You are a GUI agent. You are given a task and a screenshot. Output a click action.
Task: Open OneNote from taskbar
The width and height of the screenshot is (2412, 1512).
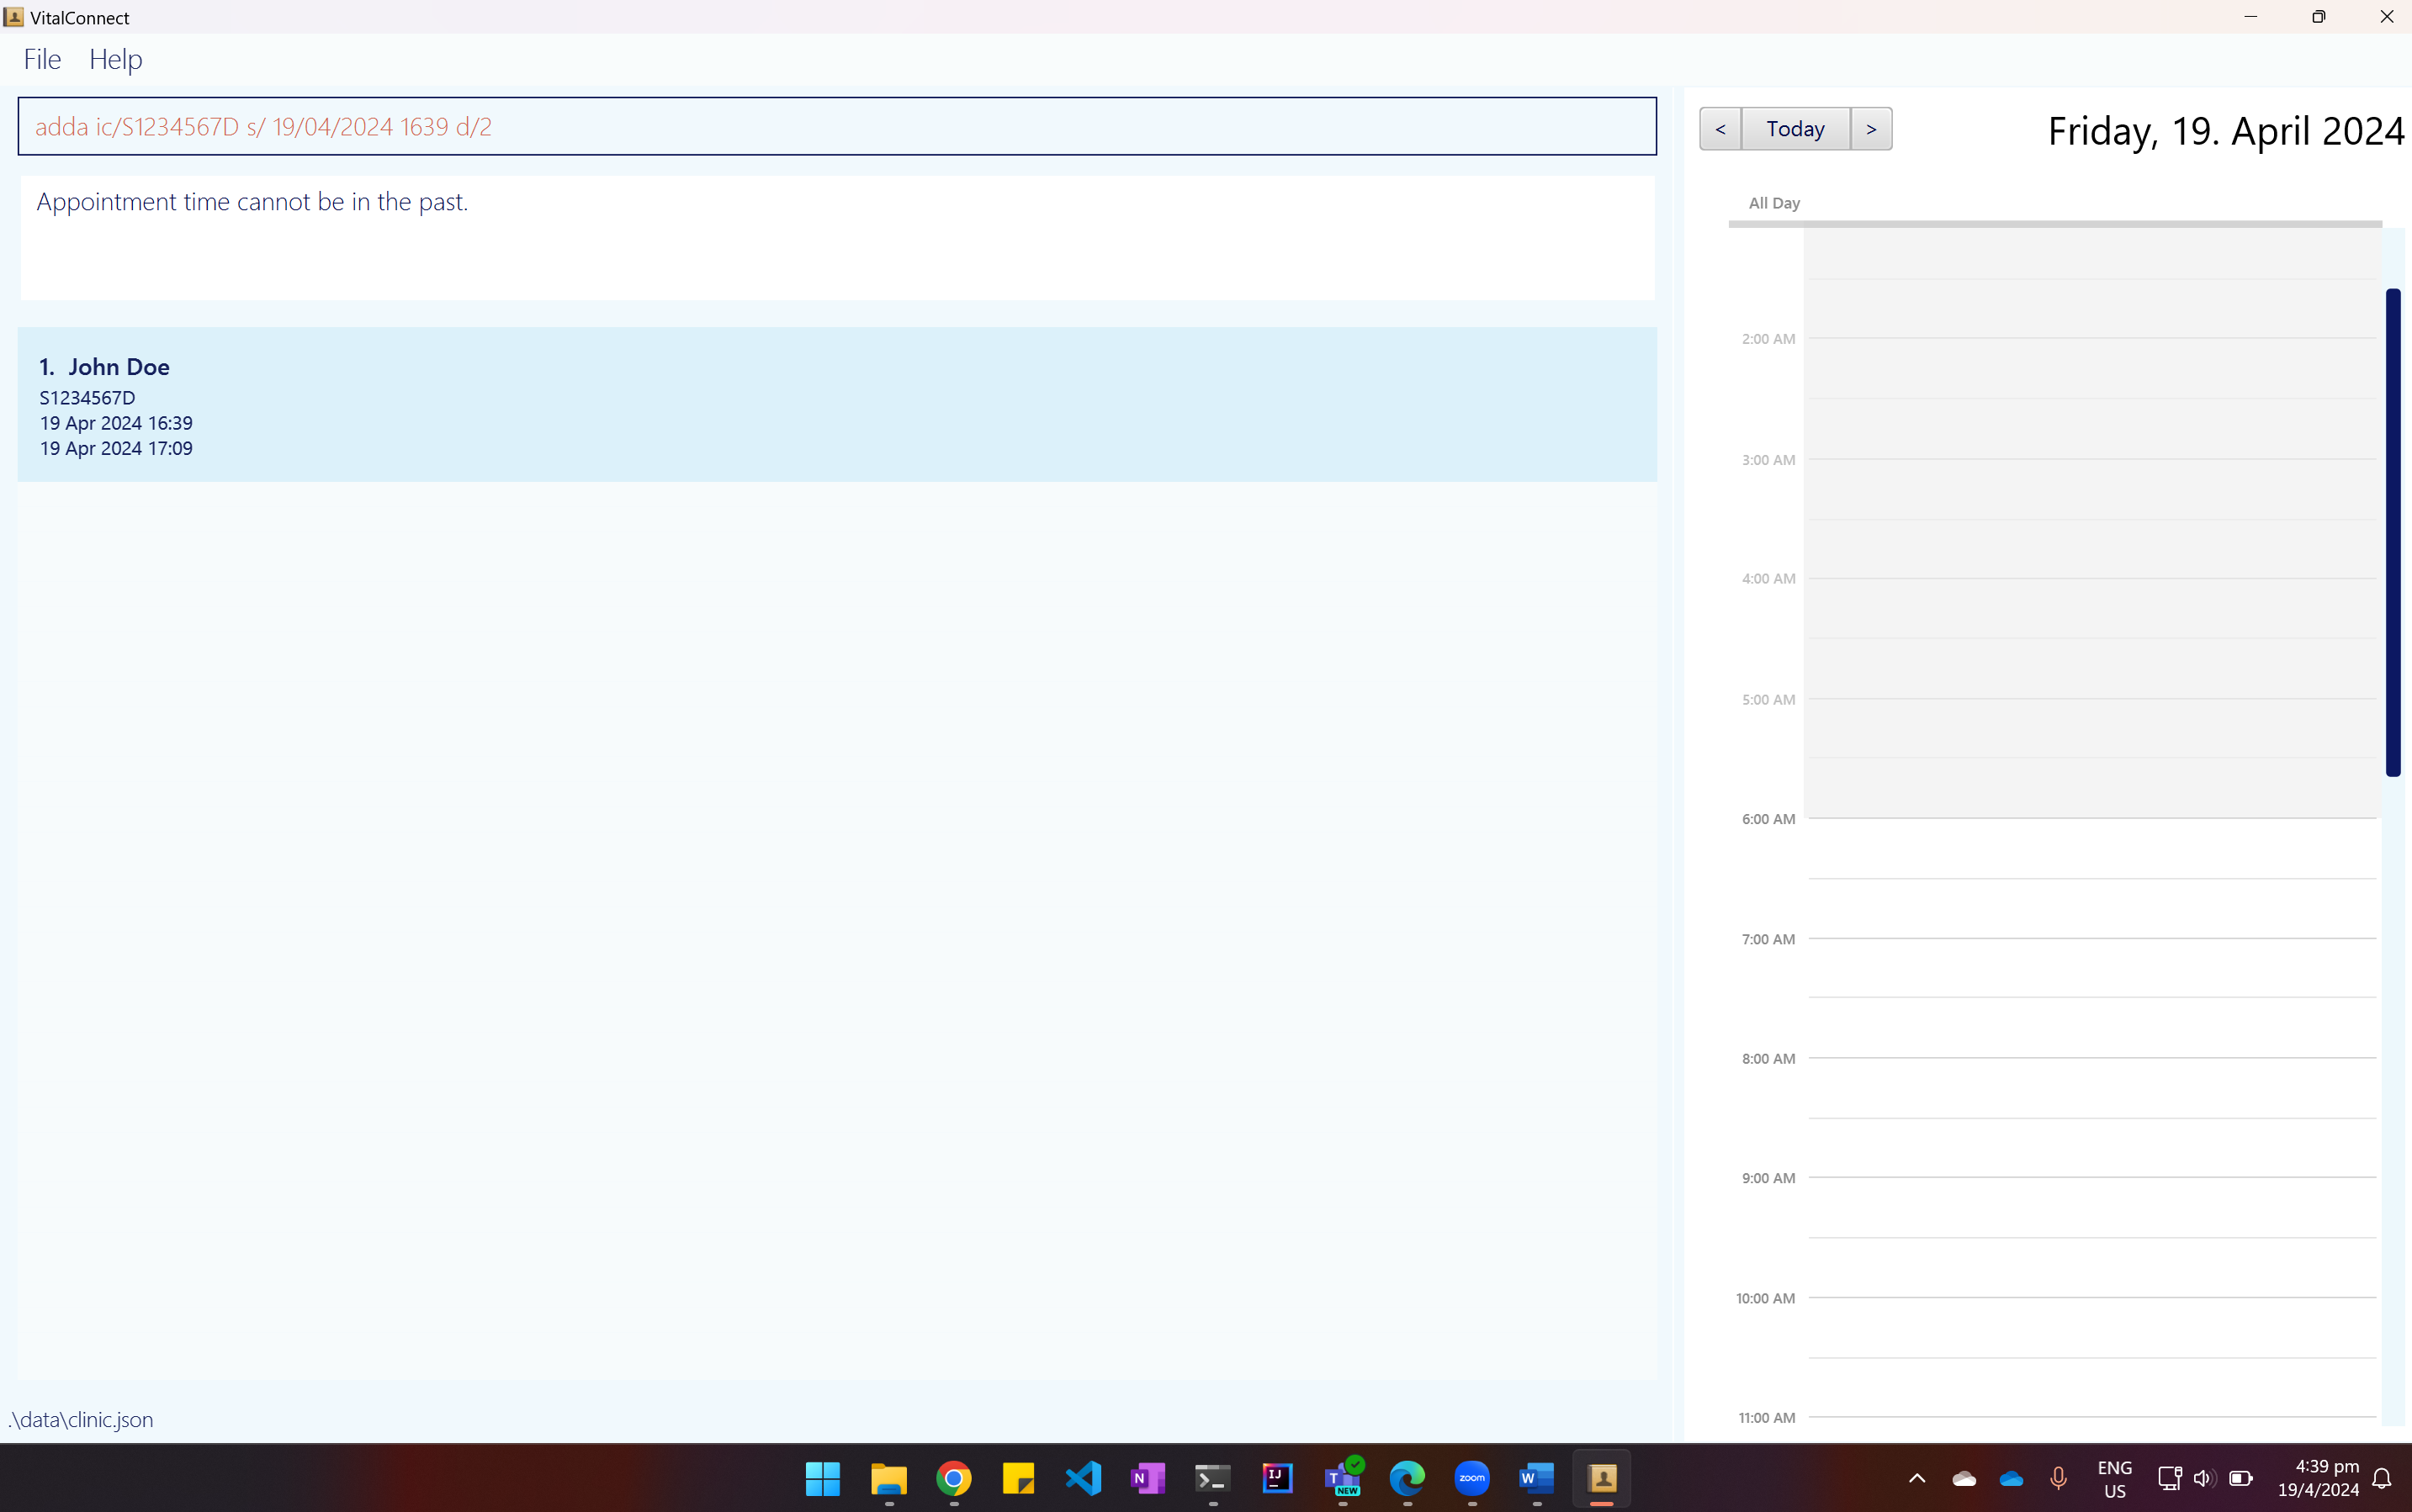pos(1148,1478)
